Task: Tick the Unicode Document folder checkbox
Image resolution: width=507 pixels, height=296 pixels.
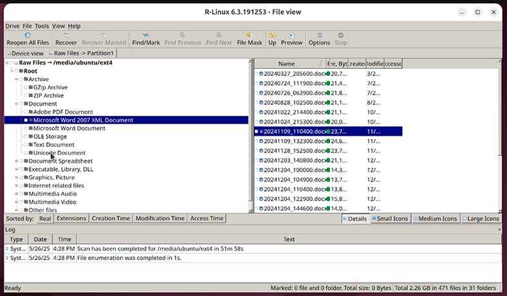Action: pos(26,153)
